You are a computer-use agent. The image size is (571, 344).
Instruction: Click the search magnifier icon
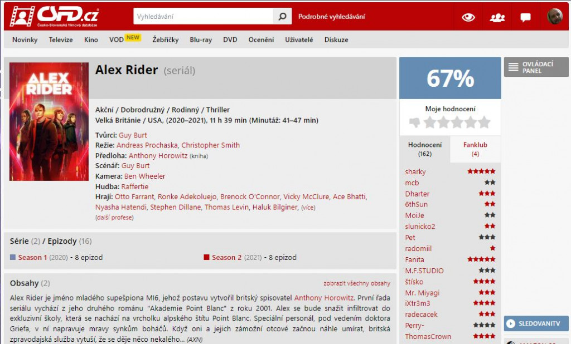pyautogui.click(x=282, y=16)
